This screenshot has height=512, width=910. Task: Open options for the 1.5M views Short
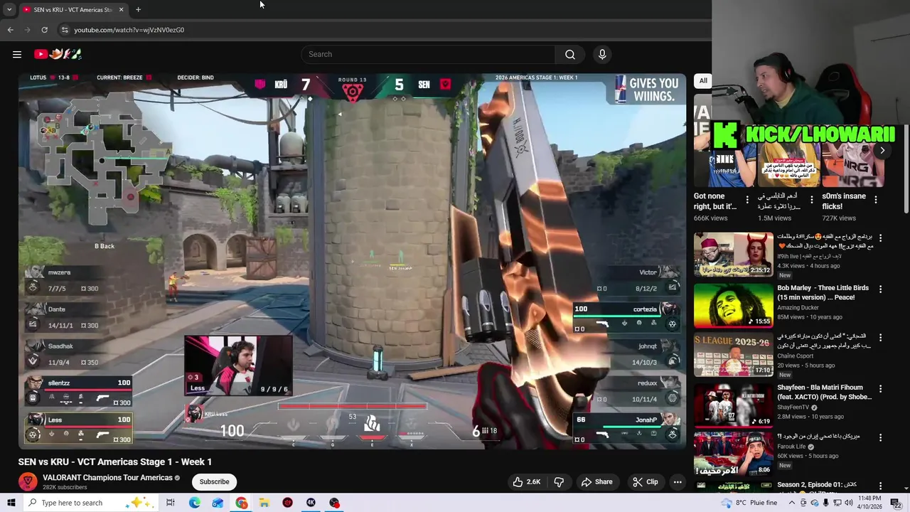(x=812, y=200)
